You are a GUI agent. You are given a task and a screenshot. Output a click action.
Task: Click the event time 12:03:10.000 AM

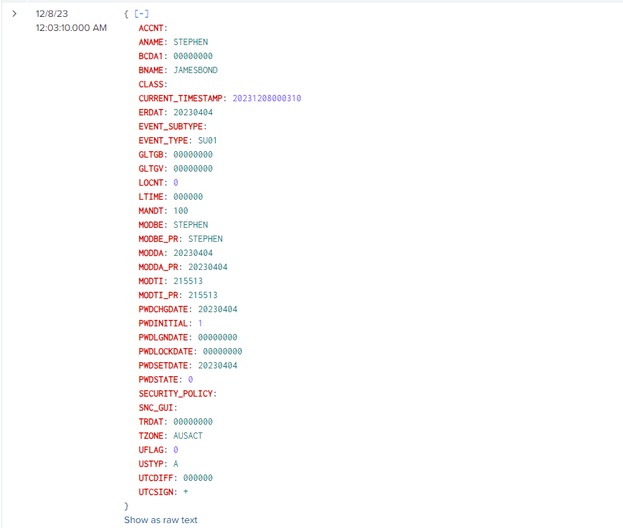pos(71,28)
